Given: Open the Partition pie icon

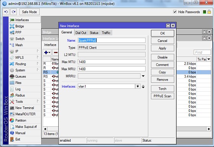Looking at the screenshot, I should coord(12,120).
